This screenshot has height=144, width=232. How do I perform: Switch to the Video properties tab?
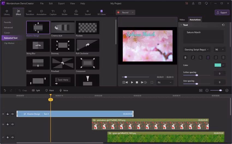[182, 20]
